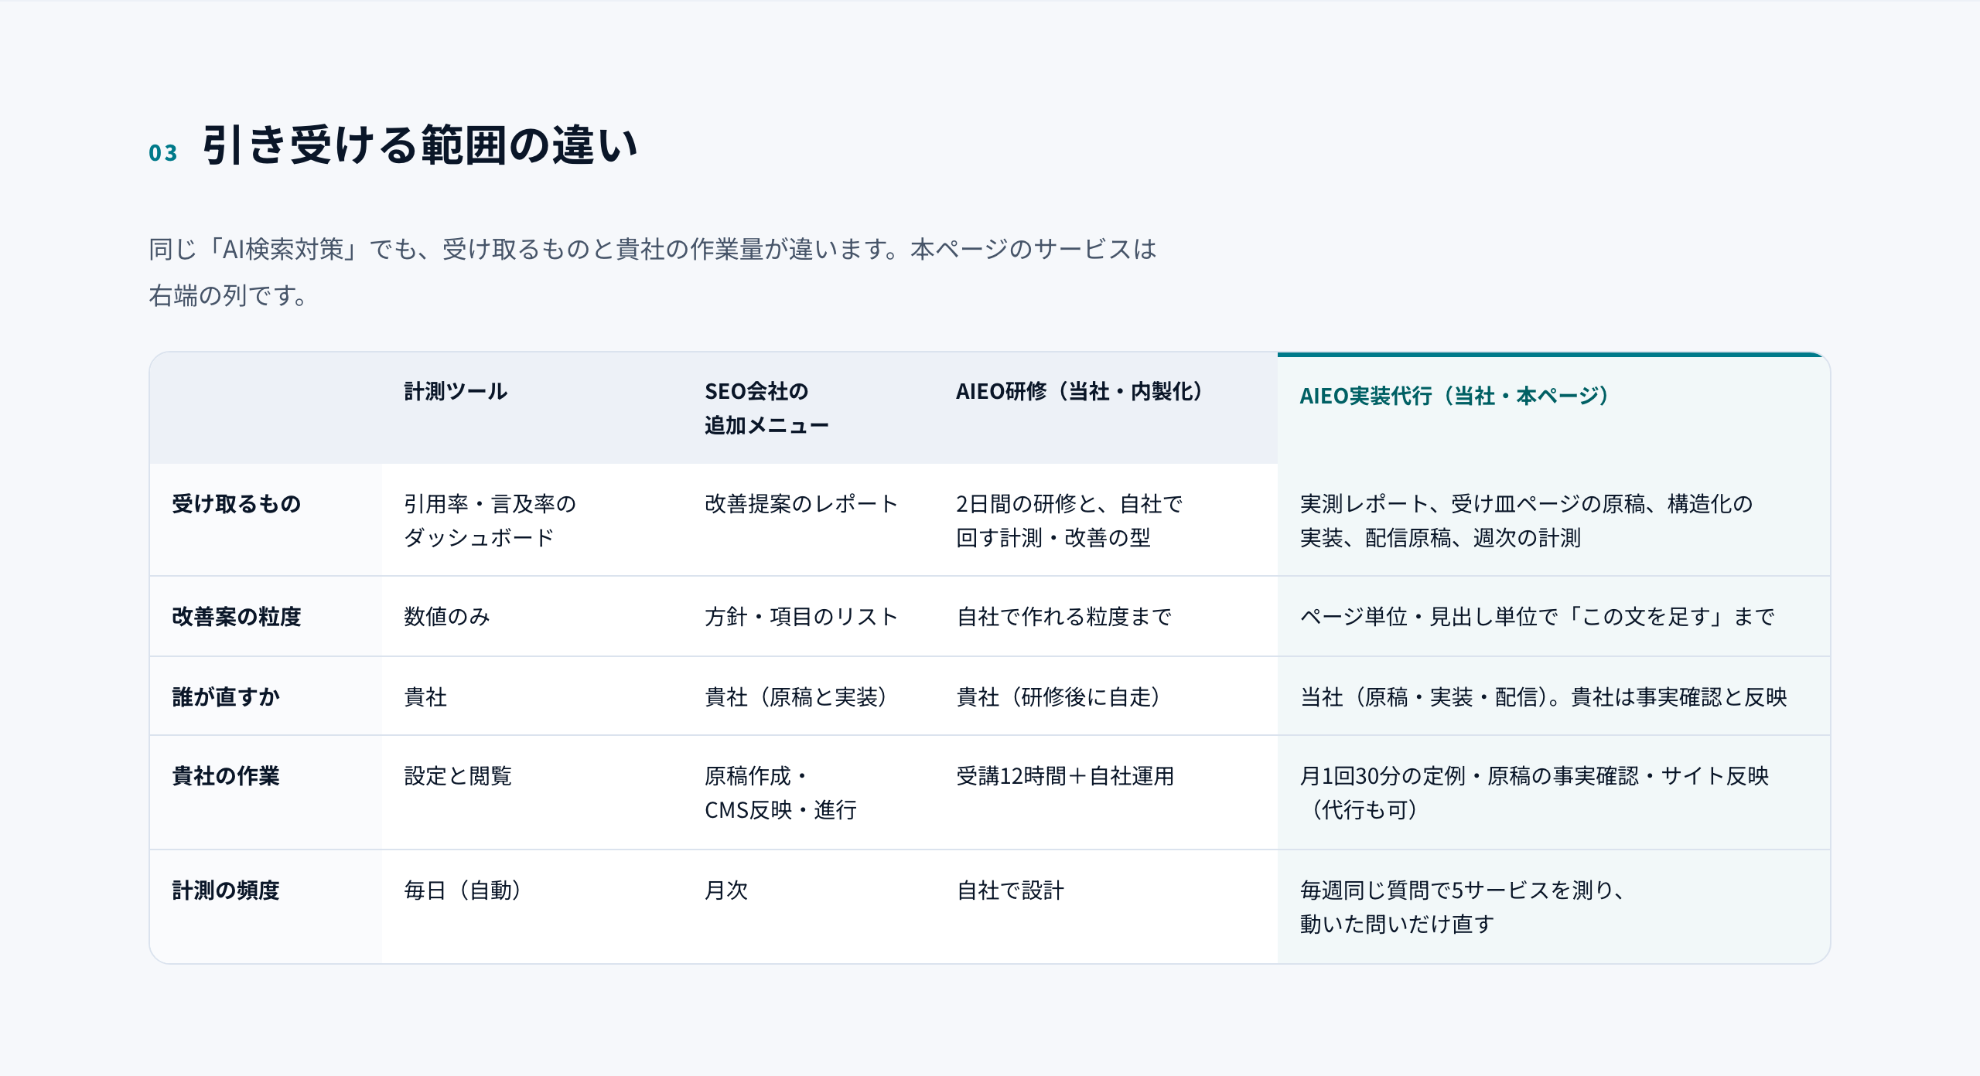Click the cell 月次
This screenshot has width=1980, height=1076.
(x=726, y=890)
